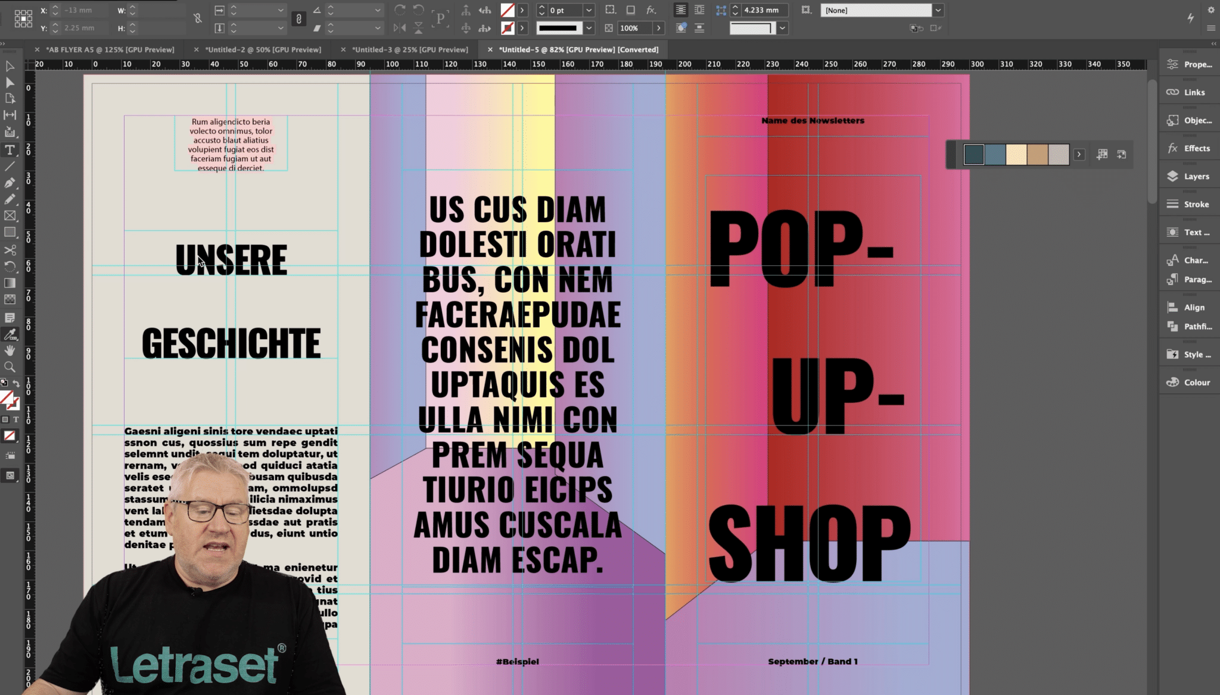Expand the arrow next to the floating colour swatches

1079,154
